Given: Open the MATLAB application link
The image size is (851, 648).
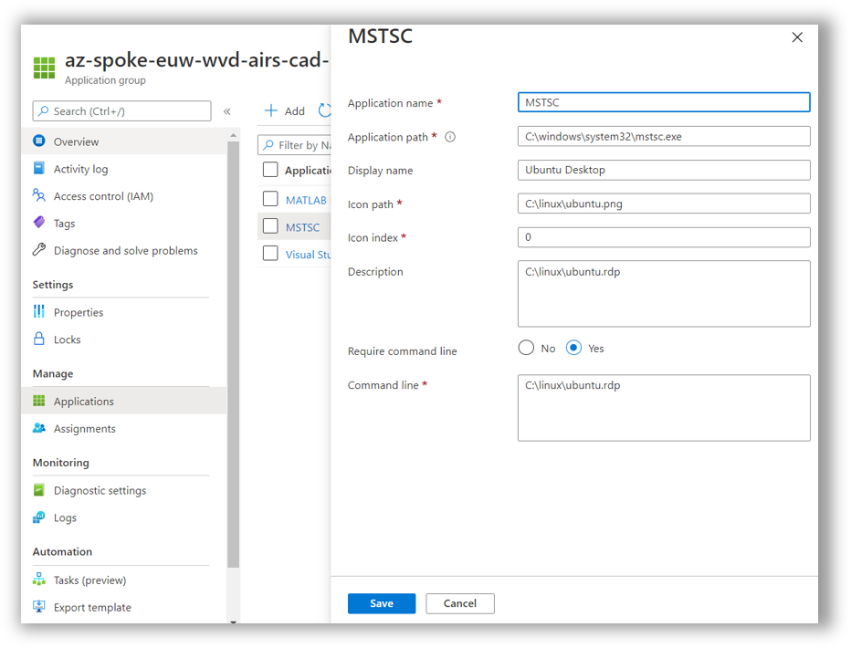Looking at the screenshot, I should [x=306, y=200].
